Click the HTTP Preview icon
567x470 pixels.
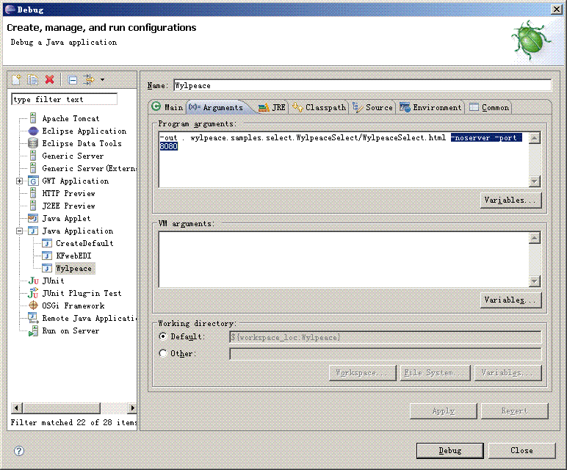[33, 193]
